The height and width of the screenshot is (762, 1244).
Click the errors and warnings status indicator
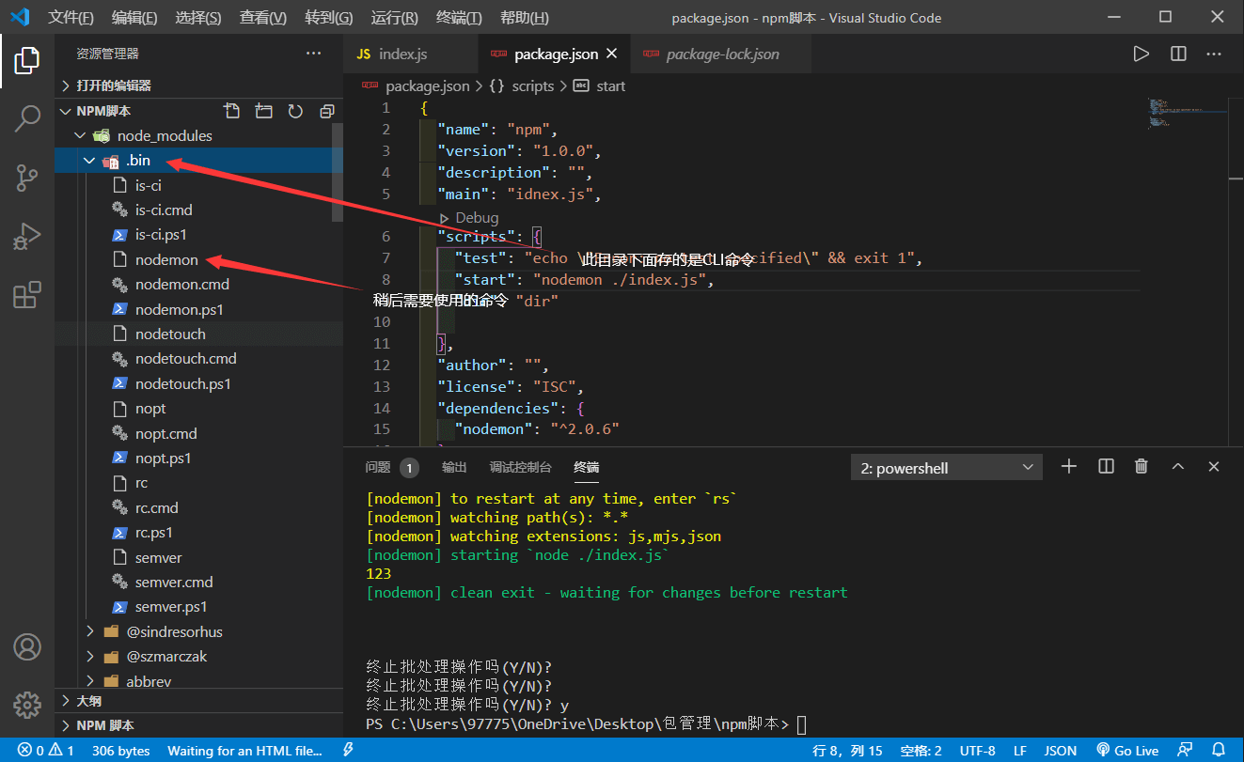tap(46, 751)
